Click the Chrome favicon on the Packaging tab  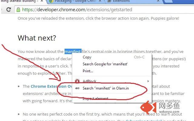(x=51, y=1)
